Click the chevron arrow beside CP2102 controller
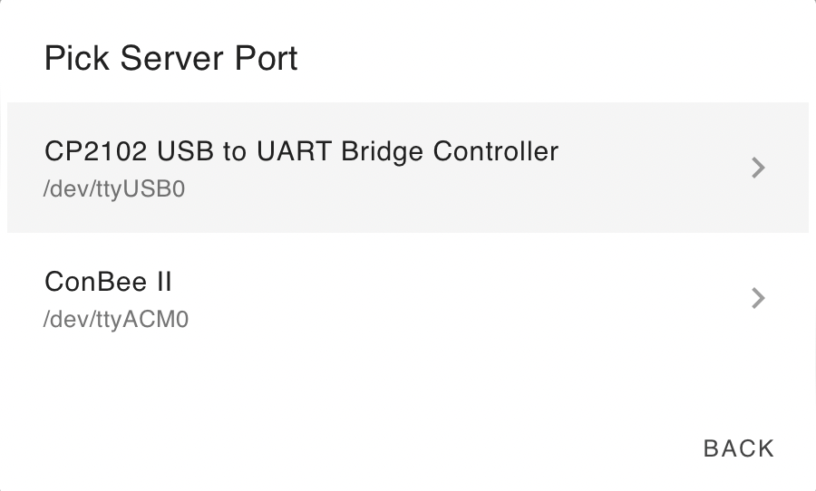816x491 pixels. [758, 168]
